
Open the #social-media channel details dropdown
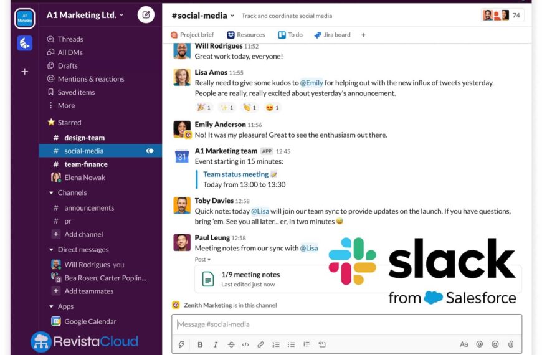pyautogui.click(x=203, y=16)
